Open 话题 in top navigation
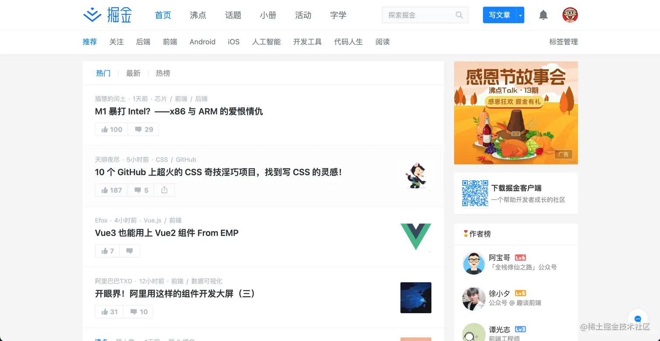 pyautogui.click(x=233, y=15)
